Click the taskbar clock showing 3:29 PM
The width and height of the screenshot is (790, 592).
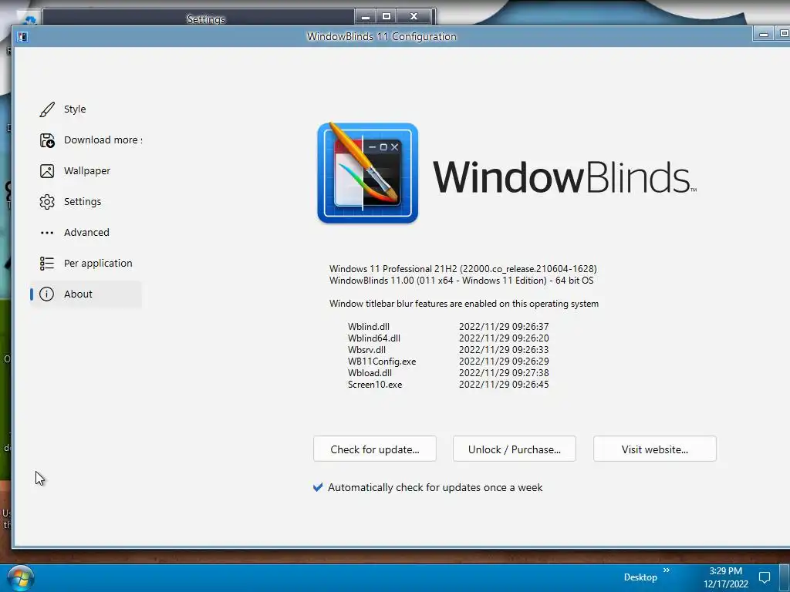click(x=726, y=577)
